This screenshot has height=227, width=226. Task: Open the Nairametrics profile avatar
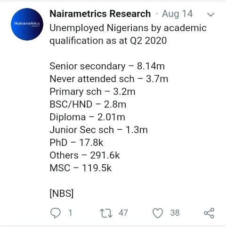27,24
